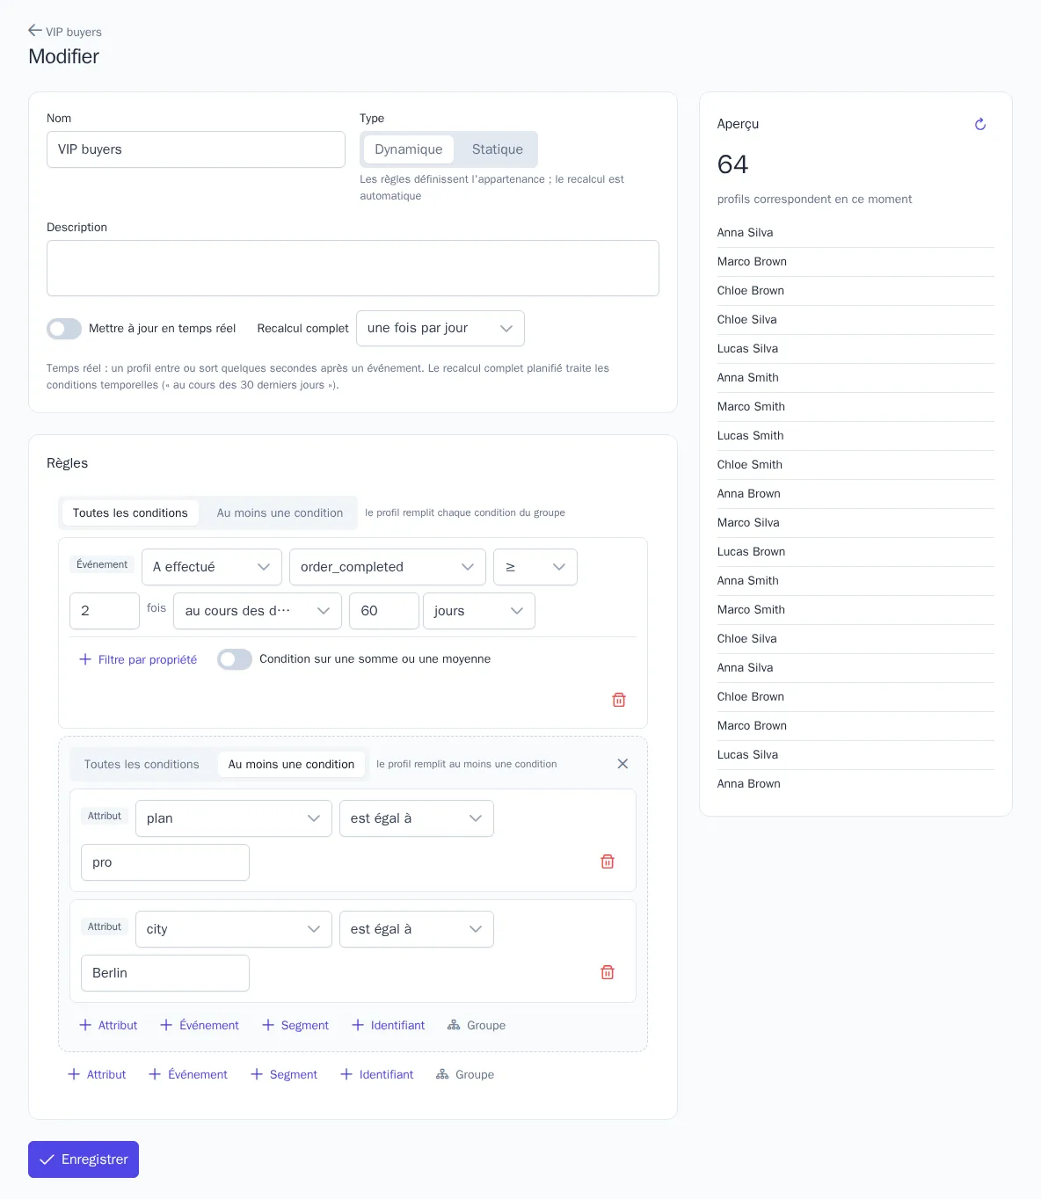Image resolution: width=1041 pixels, height=1199 pixels.
Task: Toggle Condition sur une somme ou une moyenne
Action: (235, 659)
